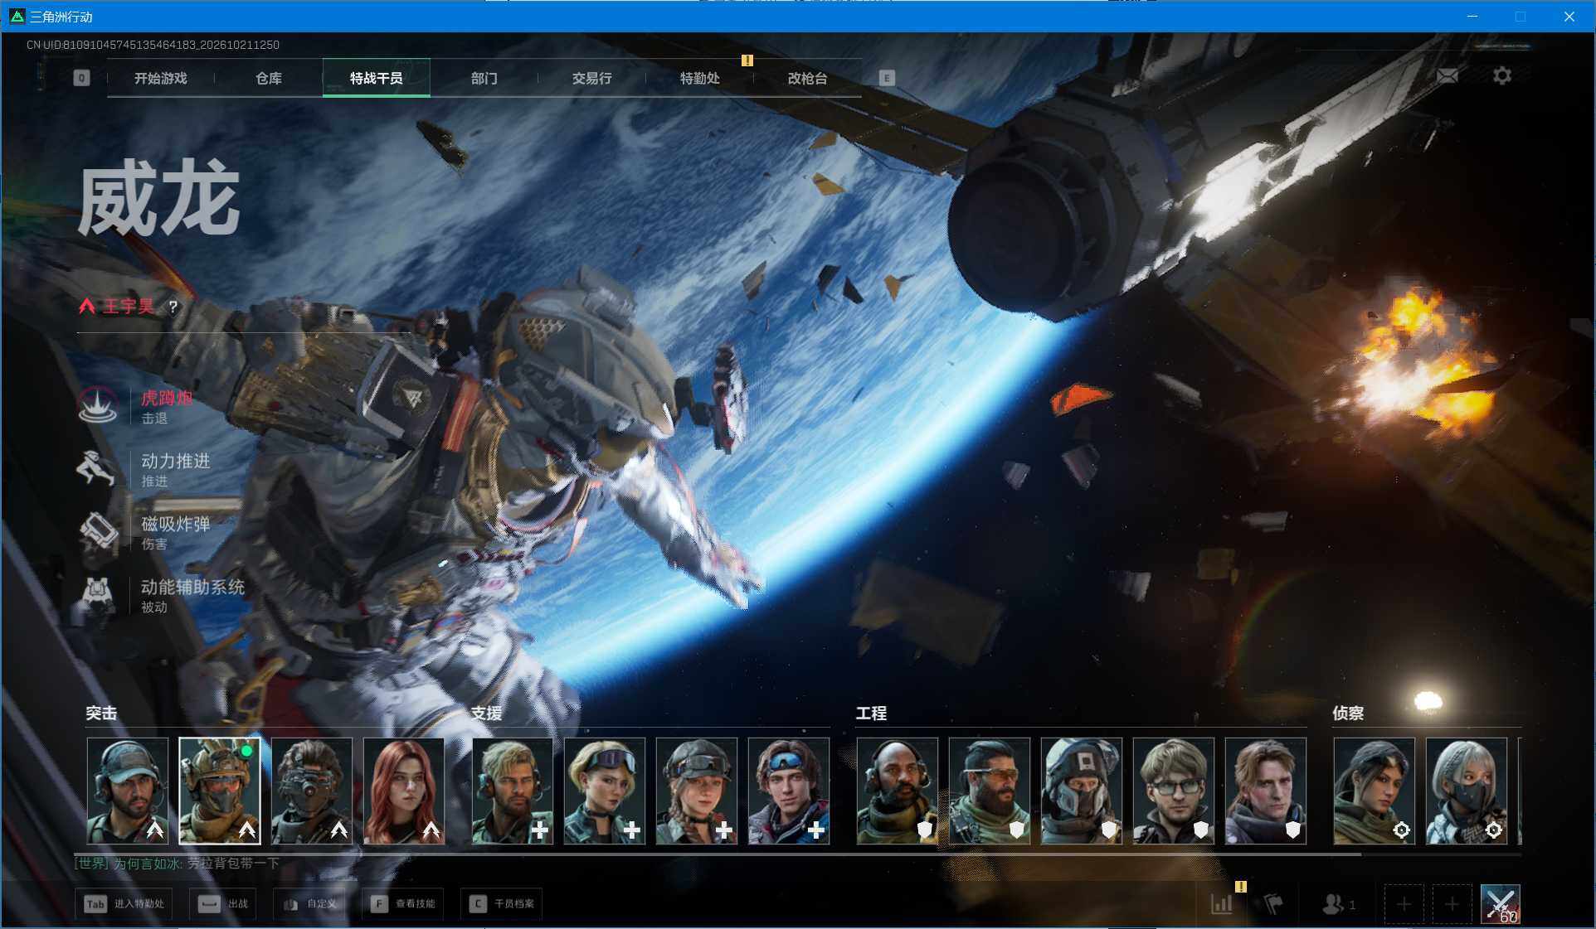Image resolution: width=1596 pixels, height=929 pixels.
Task: Click the 进入特勤处 Tab button
Action: (x=124, y=903)
